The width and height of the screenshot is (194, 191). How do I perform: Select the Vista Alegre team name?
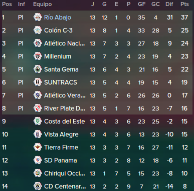pyautogui.click(x=61, y=134)
